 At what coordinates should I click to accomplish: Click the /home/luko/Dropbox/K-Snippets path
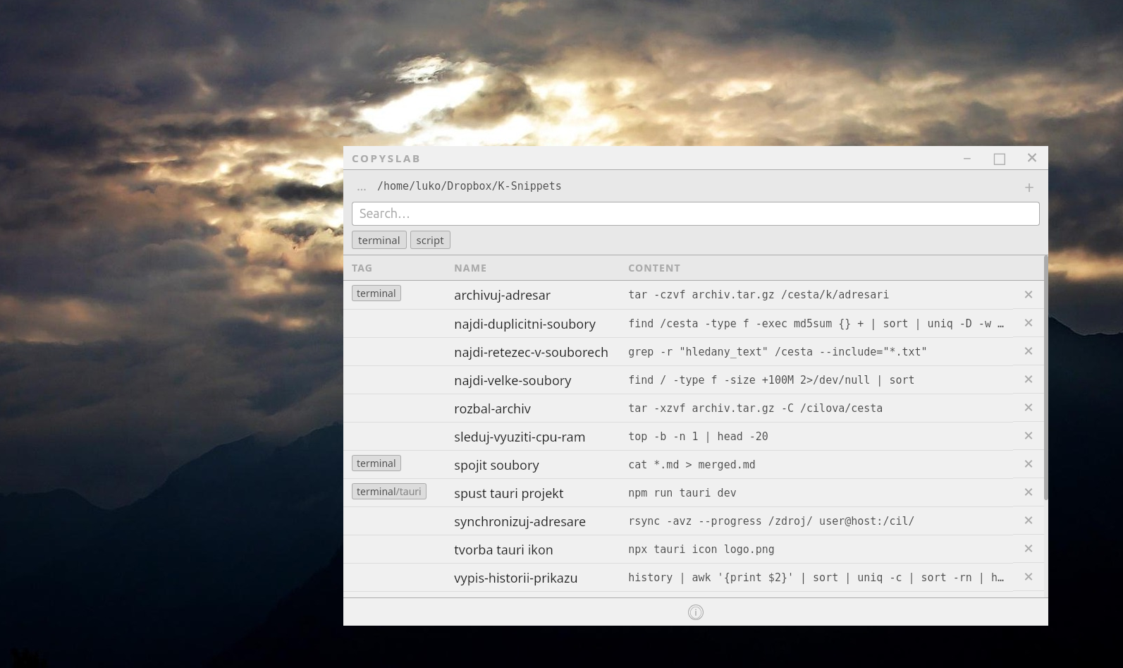click(469, 186)
